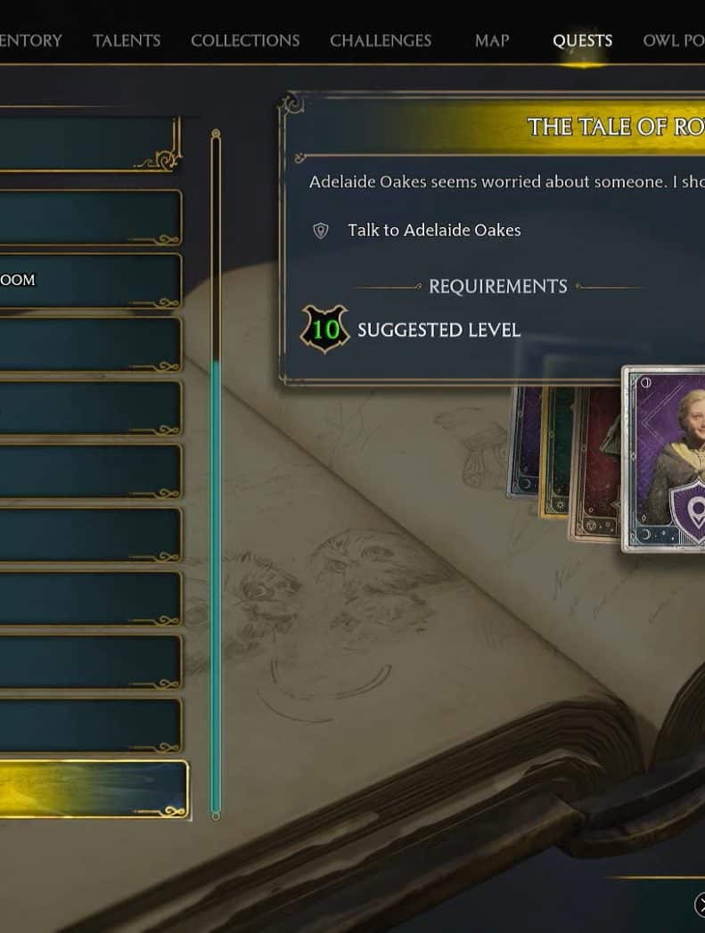The width and height of the screenshot is (705, 933).
Task: Click the map-pin shield badge on Adelaide's card
Action: click(x=688, y=512)
